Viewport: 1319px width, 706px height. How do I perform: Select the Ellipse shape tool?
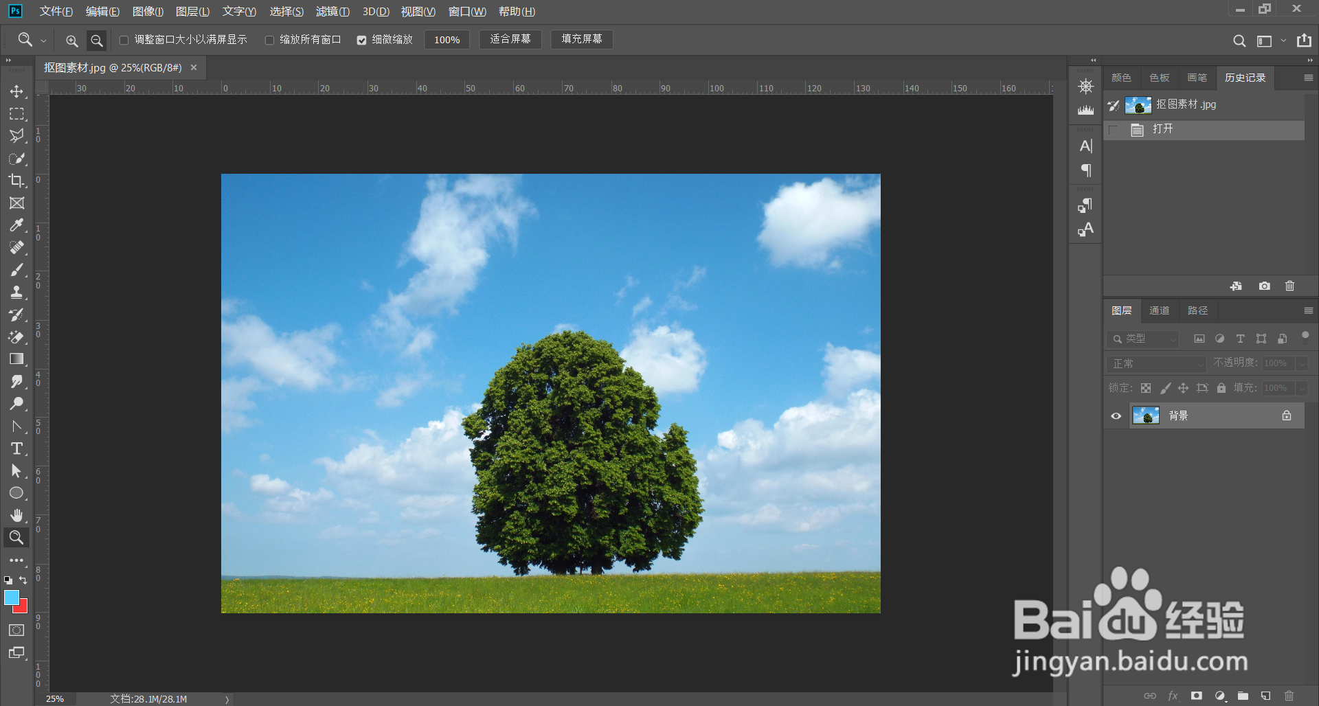(x=16, y=493)
